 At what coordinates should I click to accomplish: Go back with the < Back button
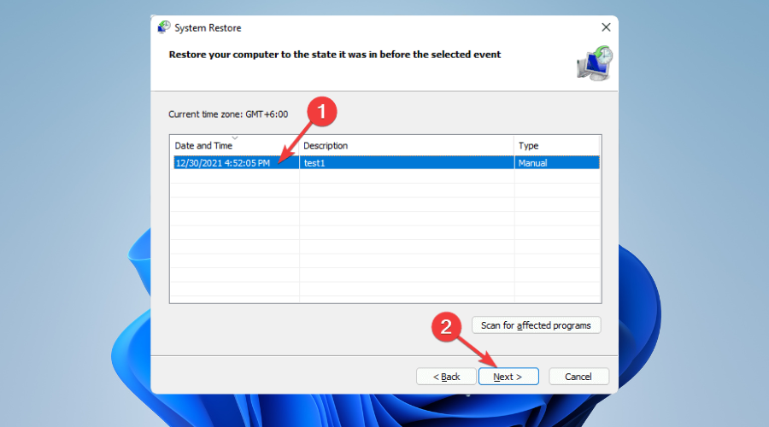[x=446, y=377]
